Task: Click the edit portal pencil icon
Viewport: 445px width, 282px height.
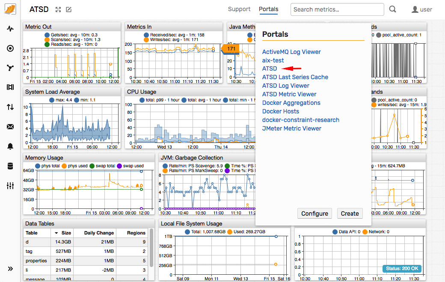Action: [69, 9]
